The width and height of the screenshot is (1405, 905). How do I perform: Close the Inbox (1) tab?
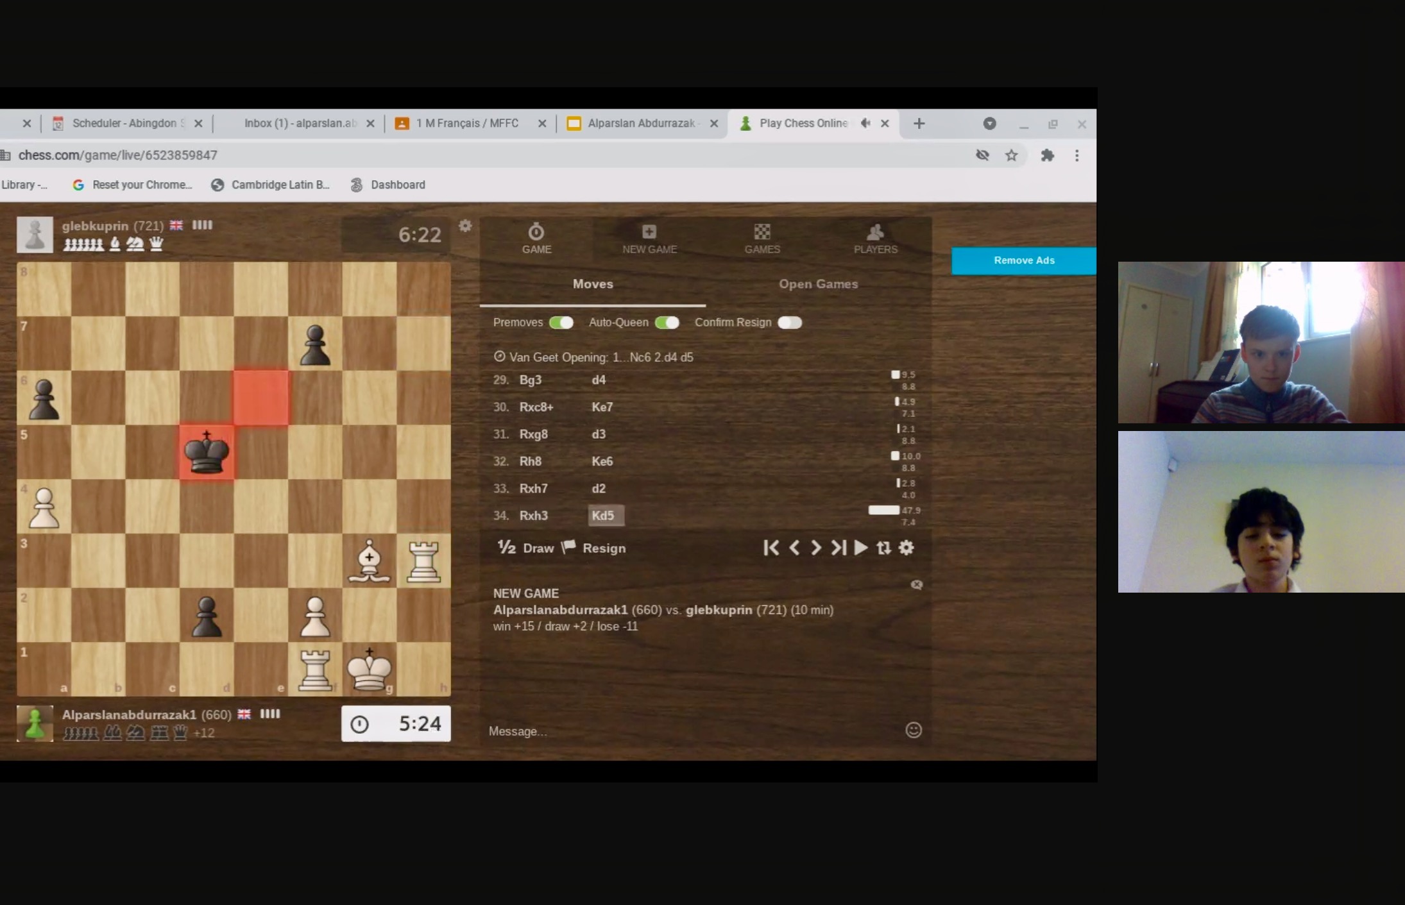tap(370, 123)
